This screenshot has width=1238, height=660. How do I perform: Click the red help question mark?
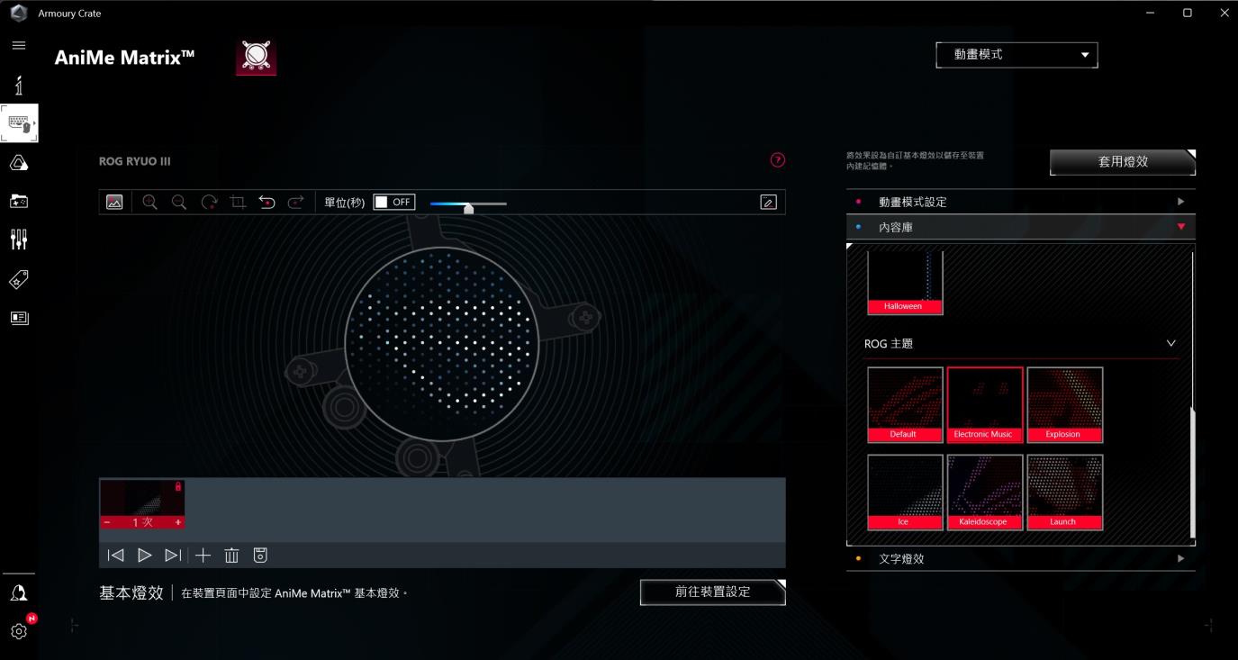click(x=778, y=160)
